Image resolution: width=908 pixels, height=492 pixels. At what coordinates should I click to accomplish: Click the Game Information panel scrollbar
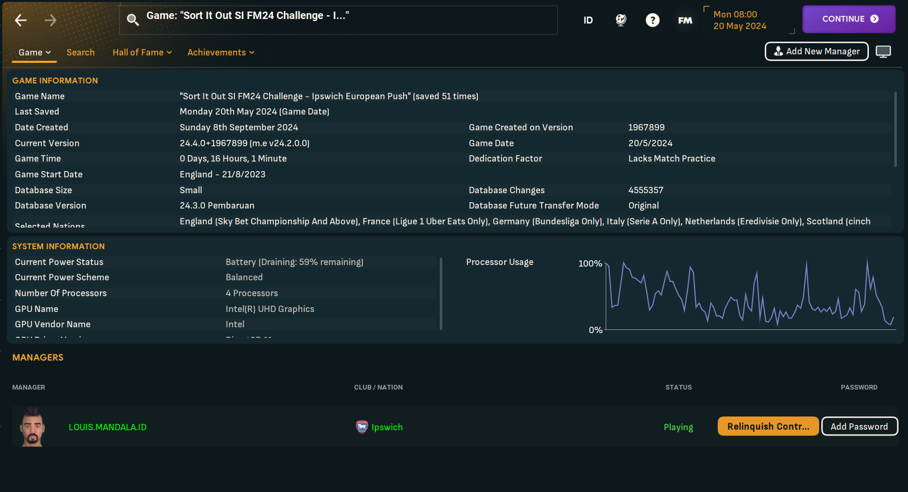click(x=895, y=129)
